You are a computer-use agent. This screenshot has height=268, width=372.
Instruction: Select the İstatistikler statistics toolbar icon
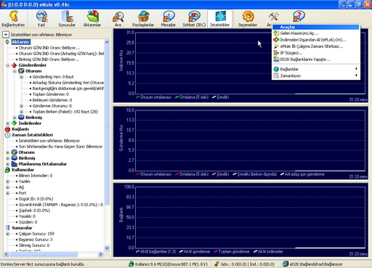pos(220,18)
